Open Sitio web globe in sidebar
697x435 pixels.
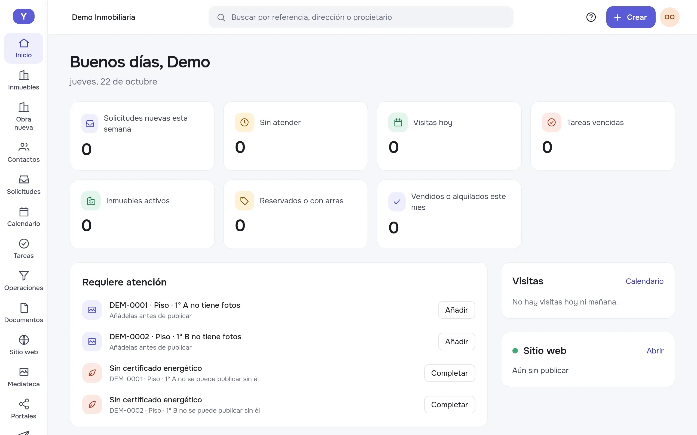(24, 345)
